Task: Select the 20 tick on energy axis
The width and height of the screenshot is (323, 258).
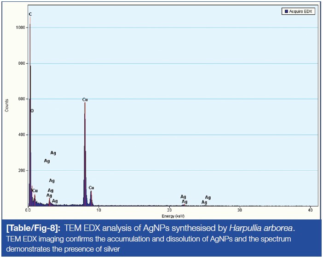Action: (169, 210)
